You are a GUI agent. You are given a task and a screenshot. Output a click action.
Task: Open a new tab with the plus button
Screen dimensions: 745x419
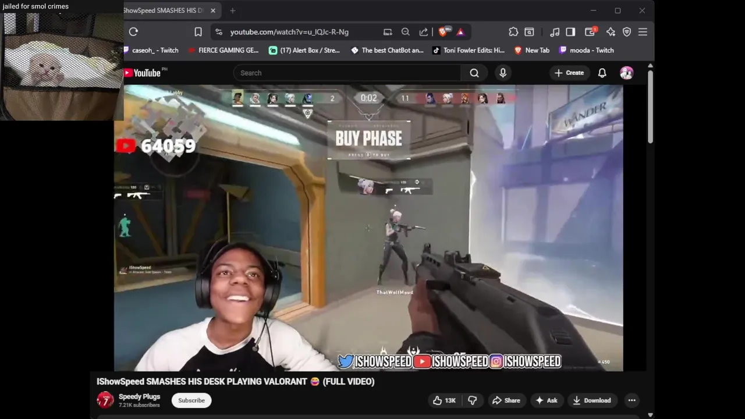pos(232,10)
